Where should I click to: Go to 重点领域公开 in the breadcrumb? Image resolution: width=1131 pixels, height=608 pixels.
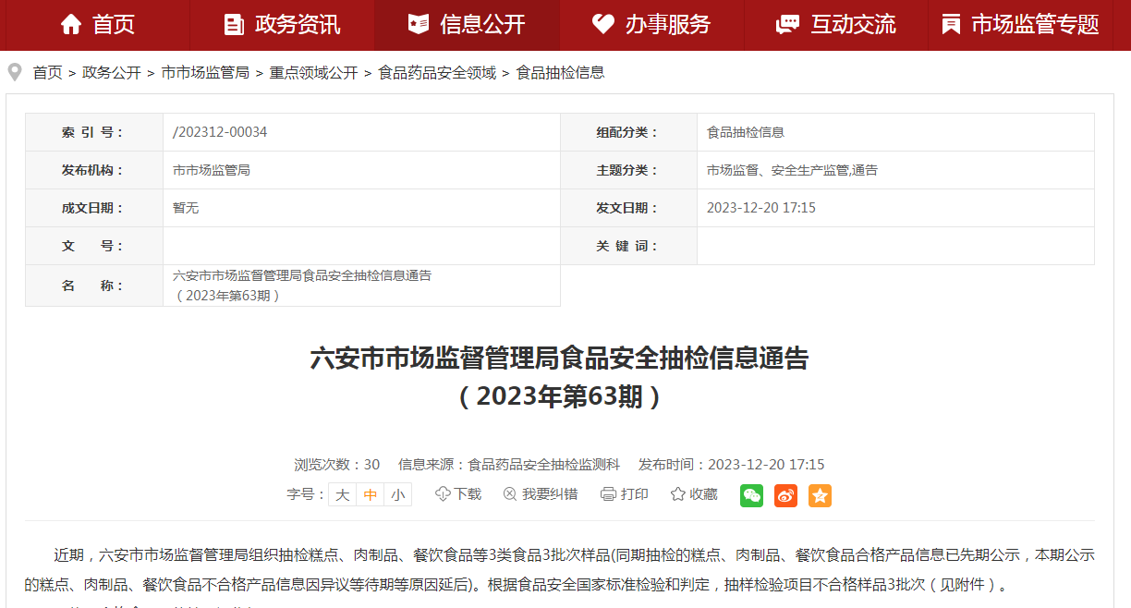tap(313, 72)
